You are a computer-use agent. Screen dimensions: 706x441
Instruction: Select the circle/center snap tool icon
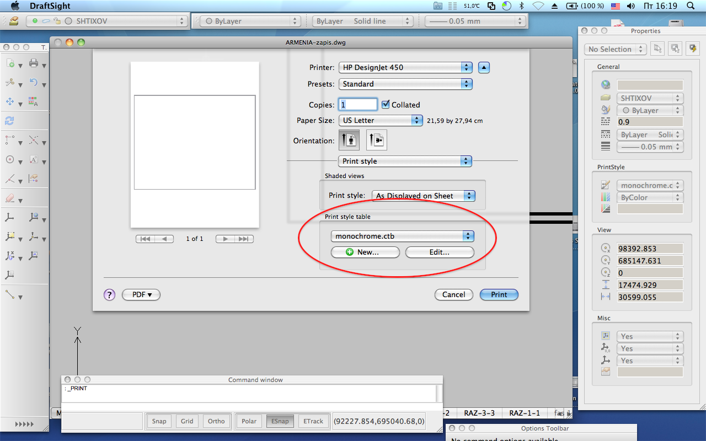(x=10, y=159)
